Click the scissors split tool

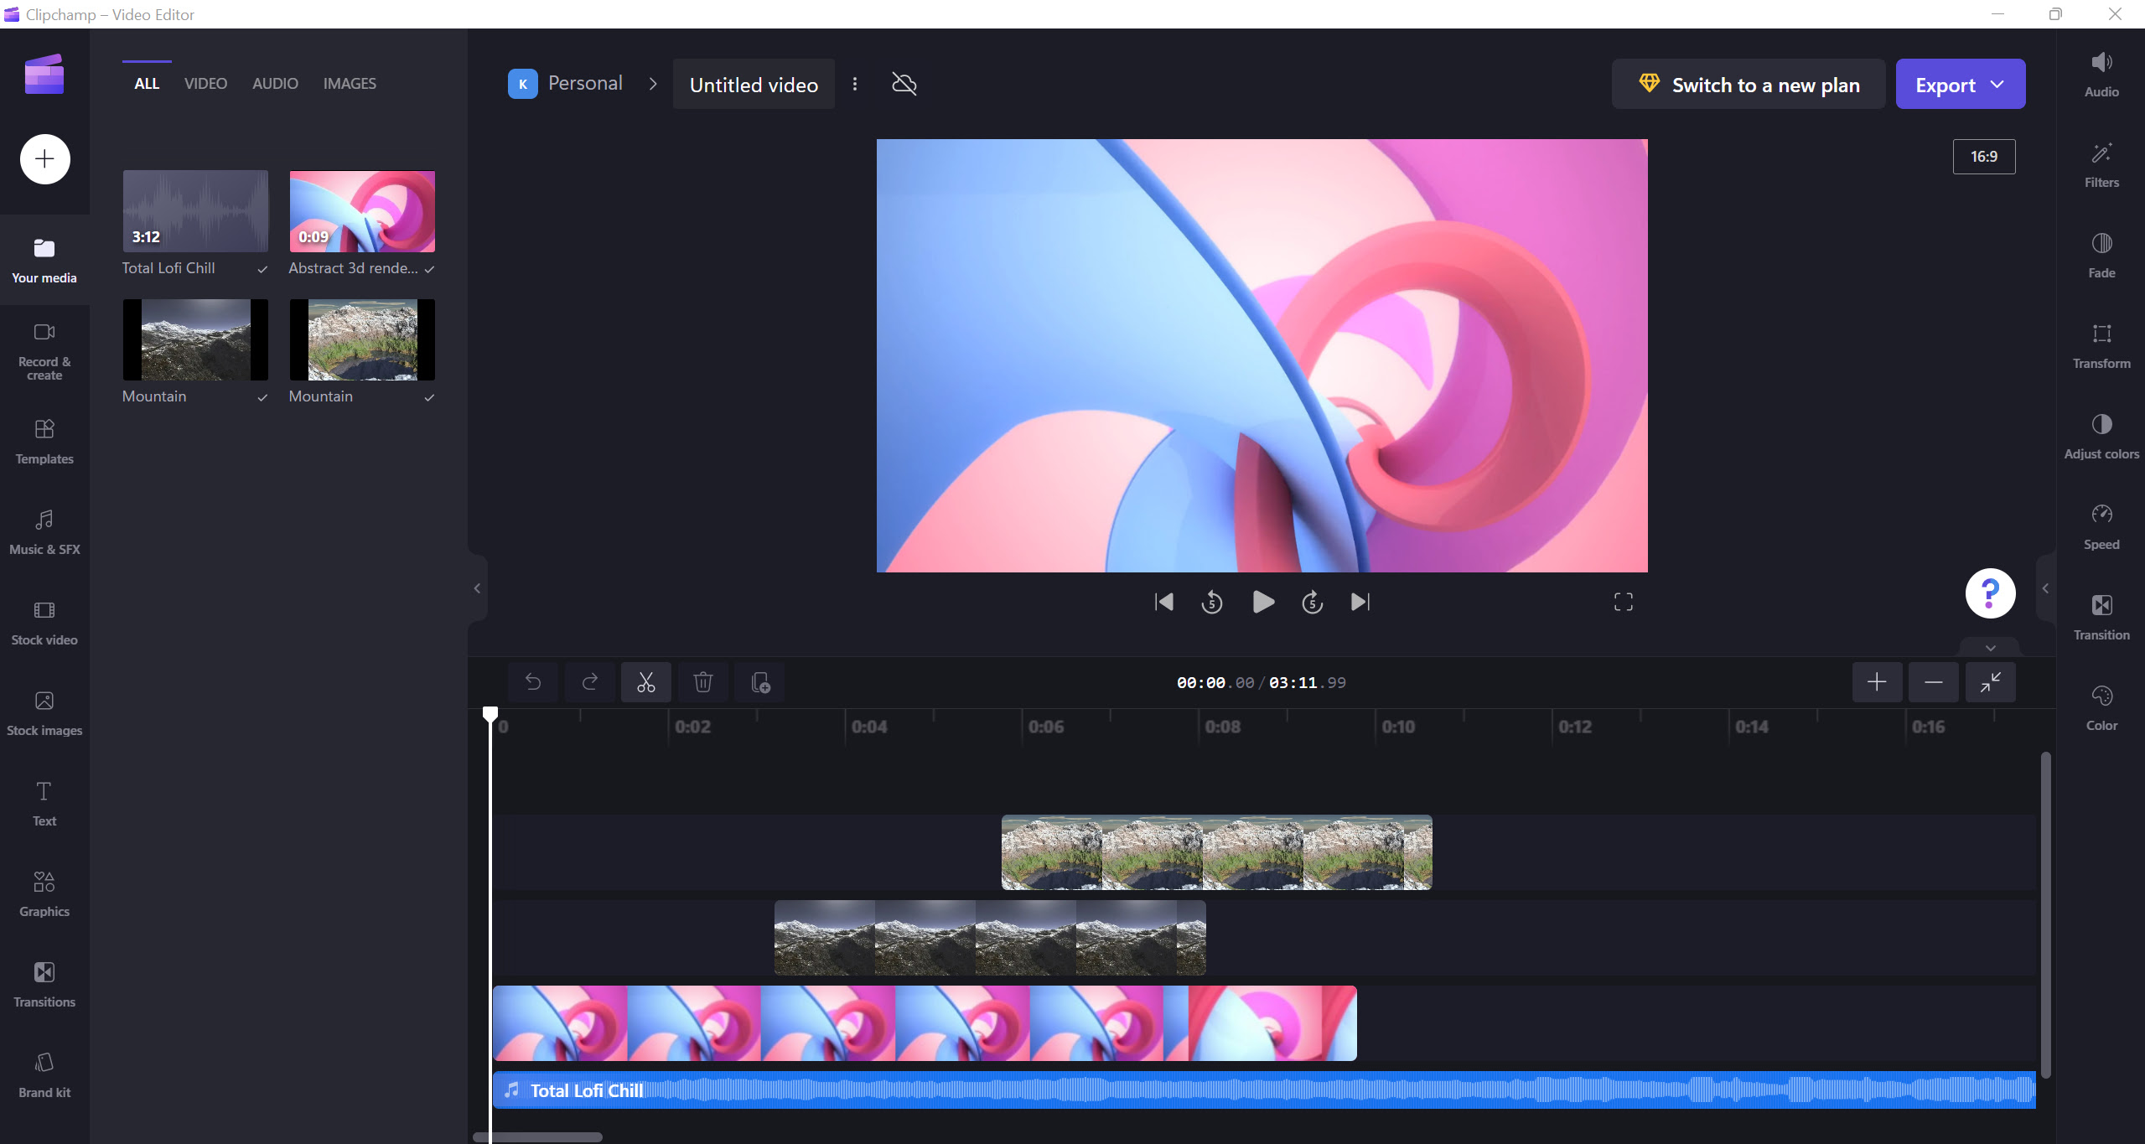point(645,682)
